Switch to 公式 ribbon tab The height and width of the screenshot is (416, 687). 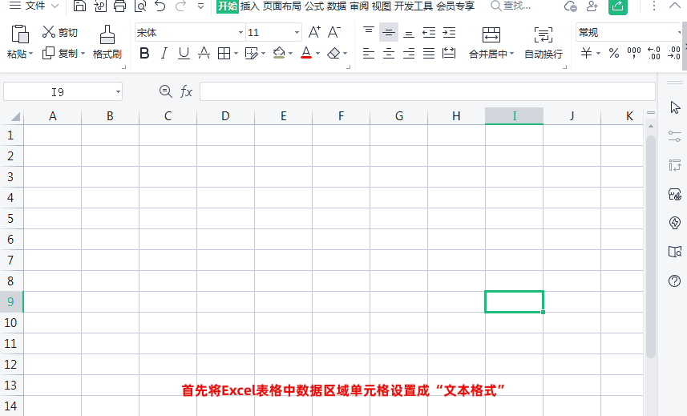point(314,6)
